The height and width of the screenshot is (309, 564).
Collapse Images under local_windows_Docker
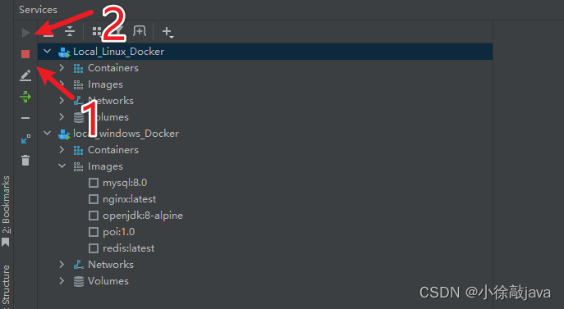tap(62, 166)
